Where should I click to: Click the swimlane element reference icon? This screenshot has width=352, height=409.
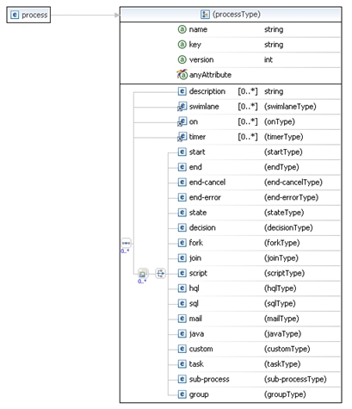pos(182,106)
